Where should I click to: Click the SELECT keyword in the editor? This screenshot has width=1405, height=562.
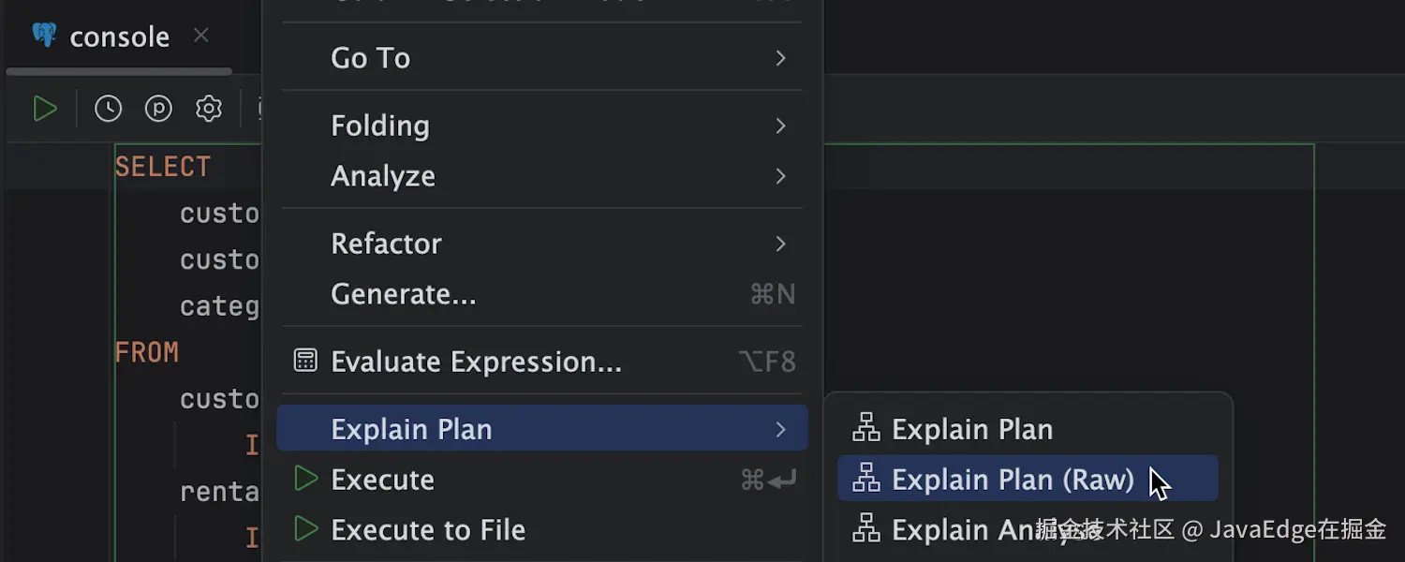[x=163, y=167]
